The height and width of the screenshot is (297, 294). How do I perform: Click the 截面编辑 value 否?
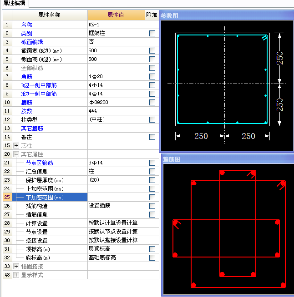(x=91, y=42)
